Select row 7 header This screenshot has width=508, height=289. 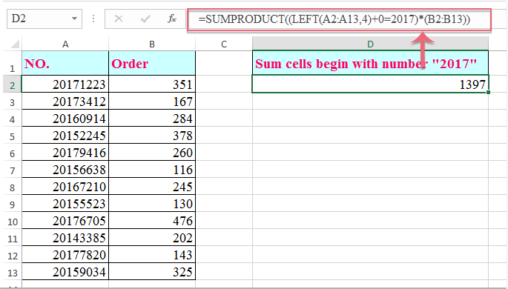pos(13,169)
